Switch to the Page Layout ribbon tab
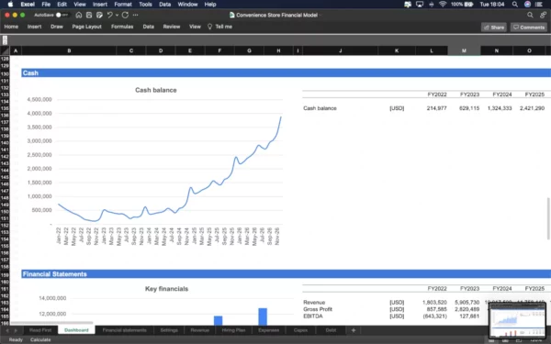This screenshot has width=551, height=344. pos(87,27)
